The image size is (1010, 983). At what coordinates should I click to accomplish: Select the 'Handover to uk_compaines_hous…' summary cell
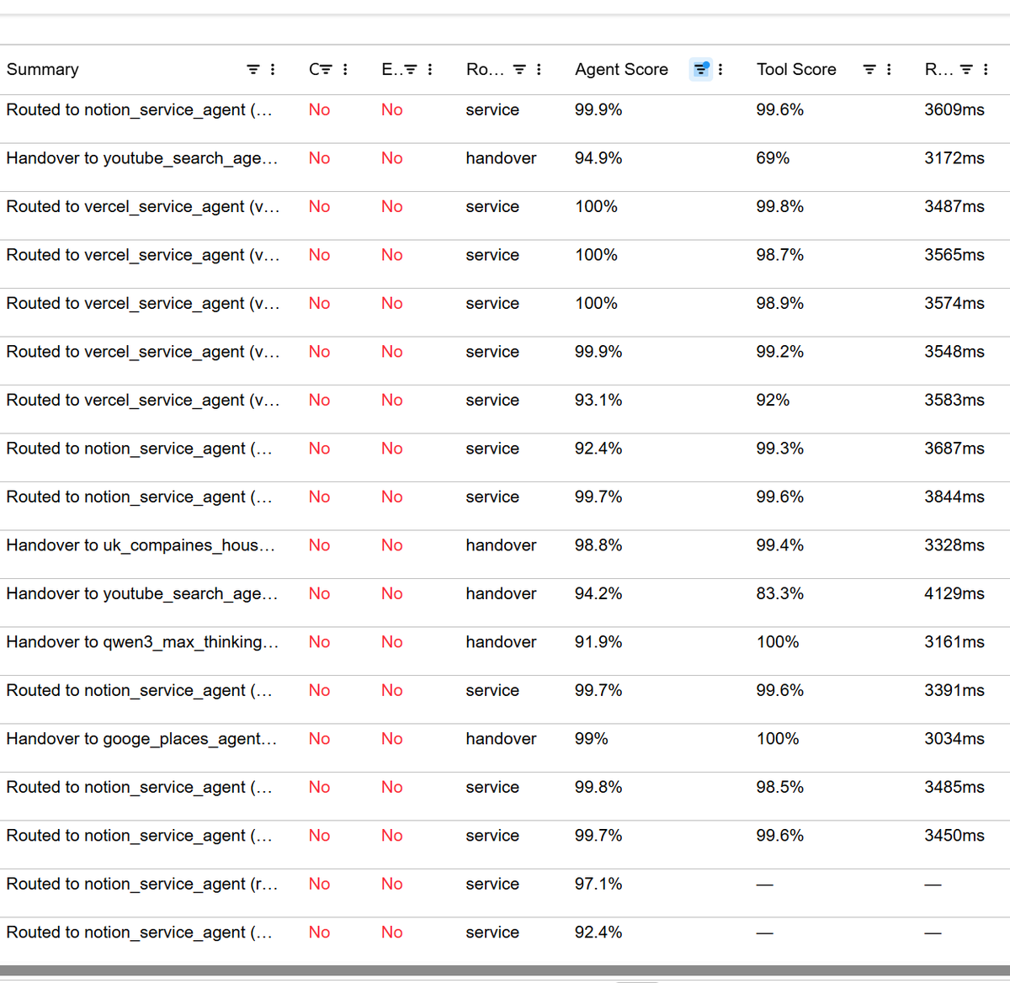tap(141, 545)
